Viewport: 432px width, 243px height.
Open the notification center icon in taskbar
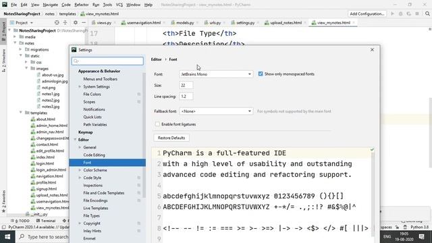click(x=421, y=237)
